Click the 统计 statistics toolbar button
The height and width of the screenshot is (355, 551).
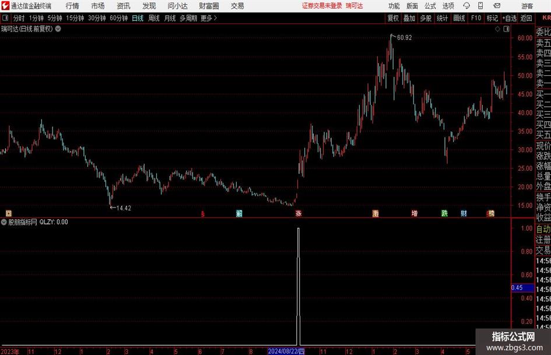[x=443, y=18]
